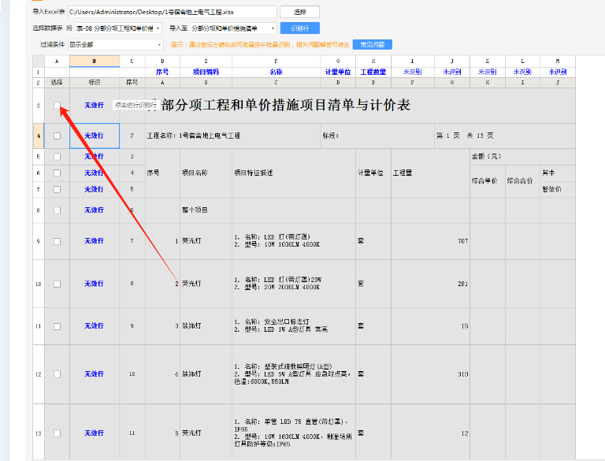Open the 表-08 分部分项工程和单价措 data sheet dropdown

pyautogui.click(x=118, y=28)
